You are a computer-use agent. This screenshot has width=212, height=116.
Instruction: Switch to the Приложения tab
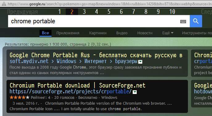click(68, 33)
